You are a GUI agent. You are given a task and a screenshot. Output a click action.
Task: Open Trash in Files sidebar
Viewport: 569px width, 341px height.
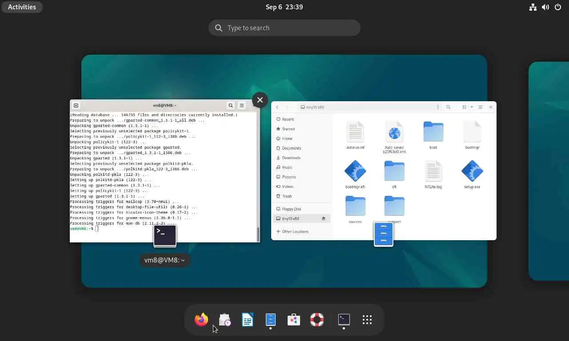tap(301, 196)
